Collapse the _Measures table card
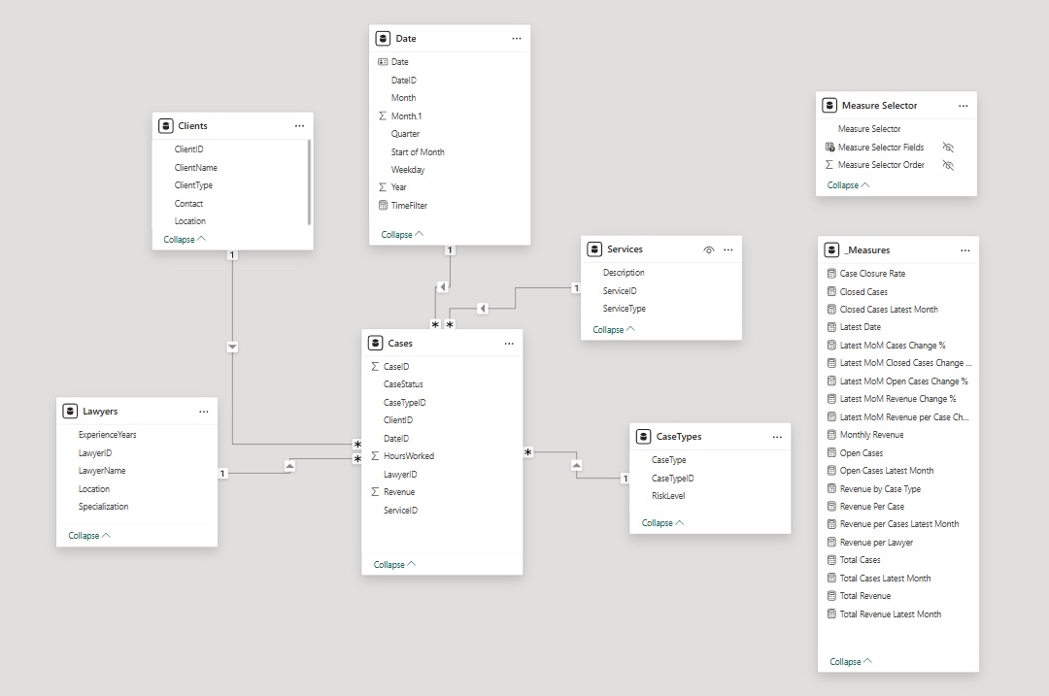This screenshot has width=1049, height=696. 851,661
